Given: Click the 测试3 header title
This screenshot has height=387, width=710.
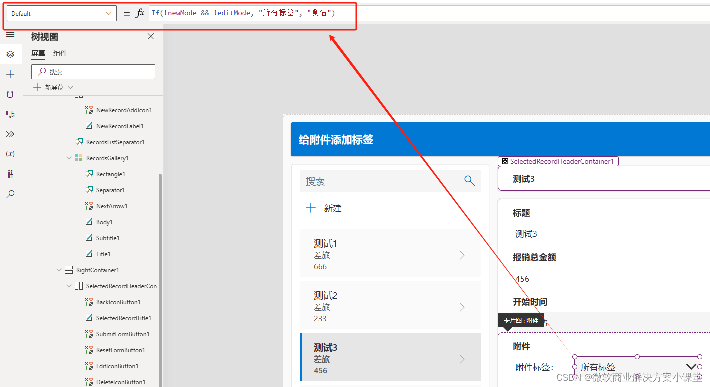Looking at the screenshot, I should (524, 179).
